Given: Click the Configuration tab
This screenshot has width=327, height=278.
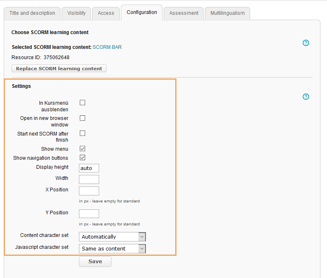Looking at the screenshot, I should tap(142, 12).
